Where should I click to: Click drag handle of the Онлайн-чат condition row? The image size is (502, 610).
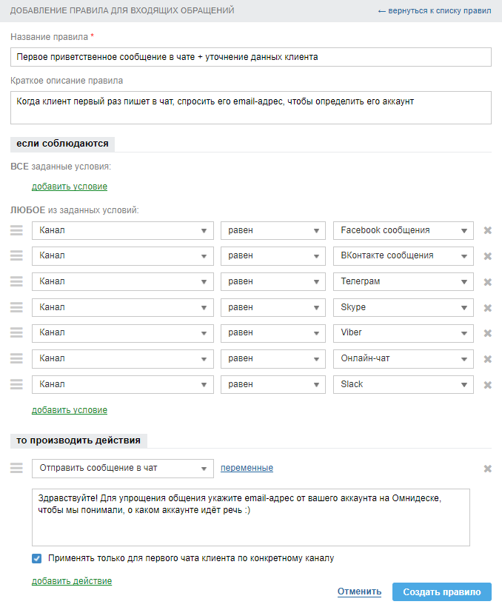[x=16, y=358]
